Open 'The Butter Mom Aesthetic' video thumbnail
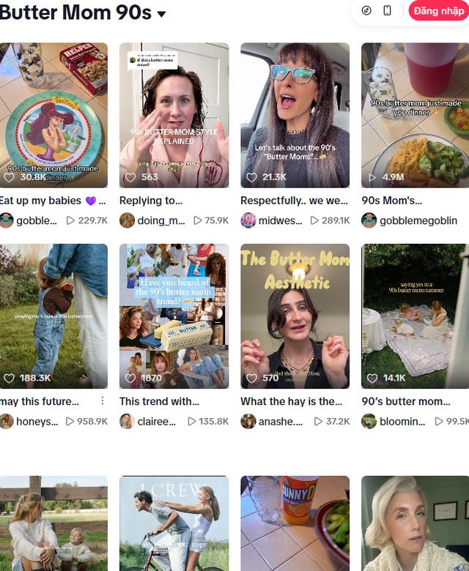 click(x=295, y=315)
